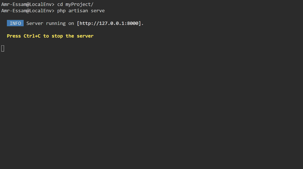The height and width of the screenshot is (169, 303).
Task: Click the yellow 'the' word before server
Action: tap(70, 36)
